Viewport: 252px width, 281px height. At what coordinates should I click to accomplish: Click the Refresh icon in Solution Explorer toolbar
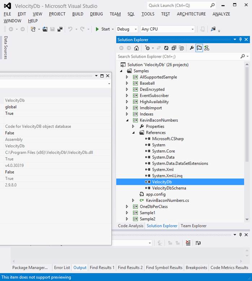[166, 48]
